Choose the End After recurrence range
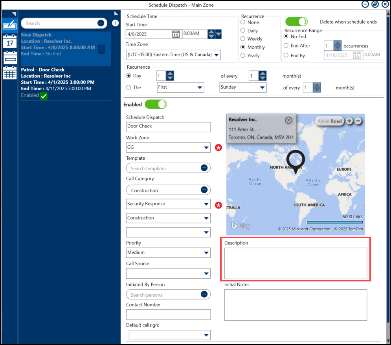This screenshot has height=345, width=391. (x=286, y=46)
